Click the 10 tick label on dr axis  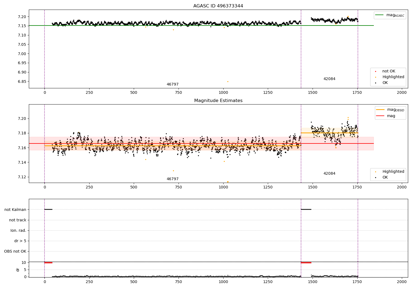point(24,263)
